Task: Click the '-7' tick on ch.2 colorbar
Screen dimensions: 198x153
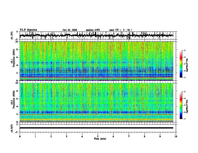Action: pyautogui.click(x=184, y=119)
